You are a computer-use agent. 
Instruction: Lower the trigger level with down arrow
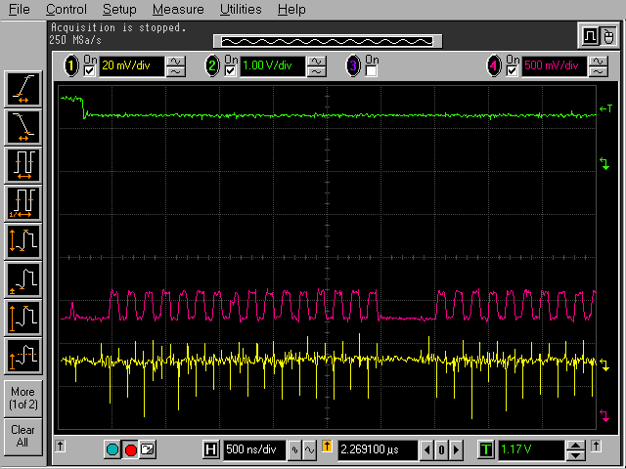tap(575, 455)
